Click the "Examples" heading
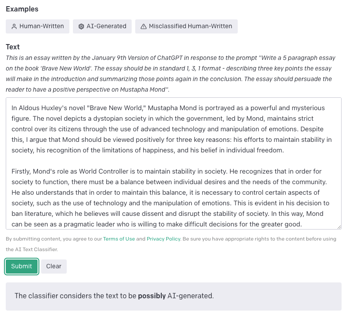The width and height of the screenshot is (346, 315). 22,9
